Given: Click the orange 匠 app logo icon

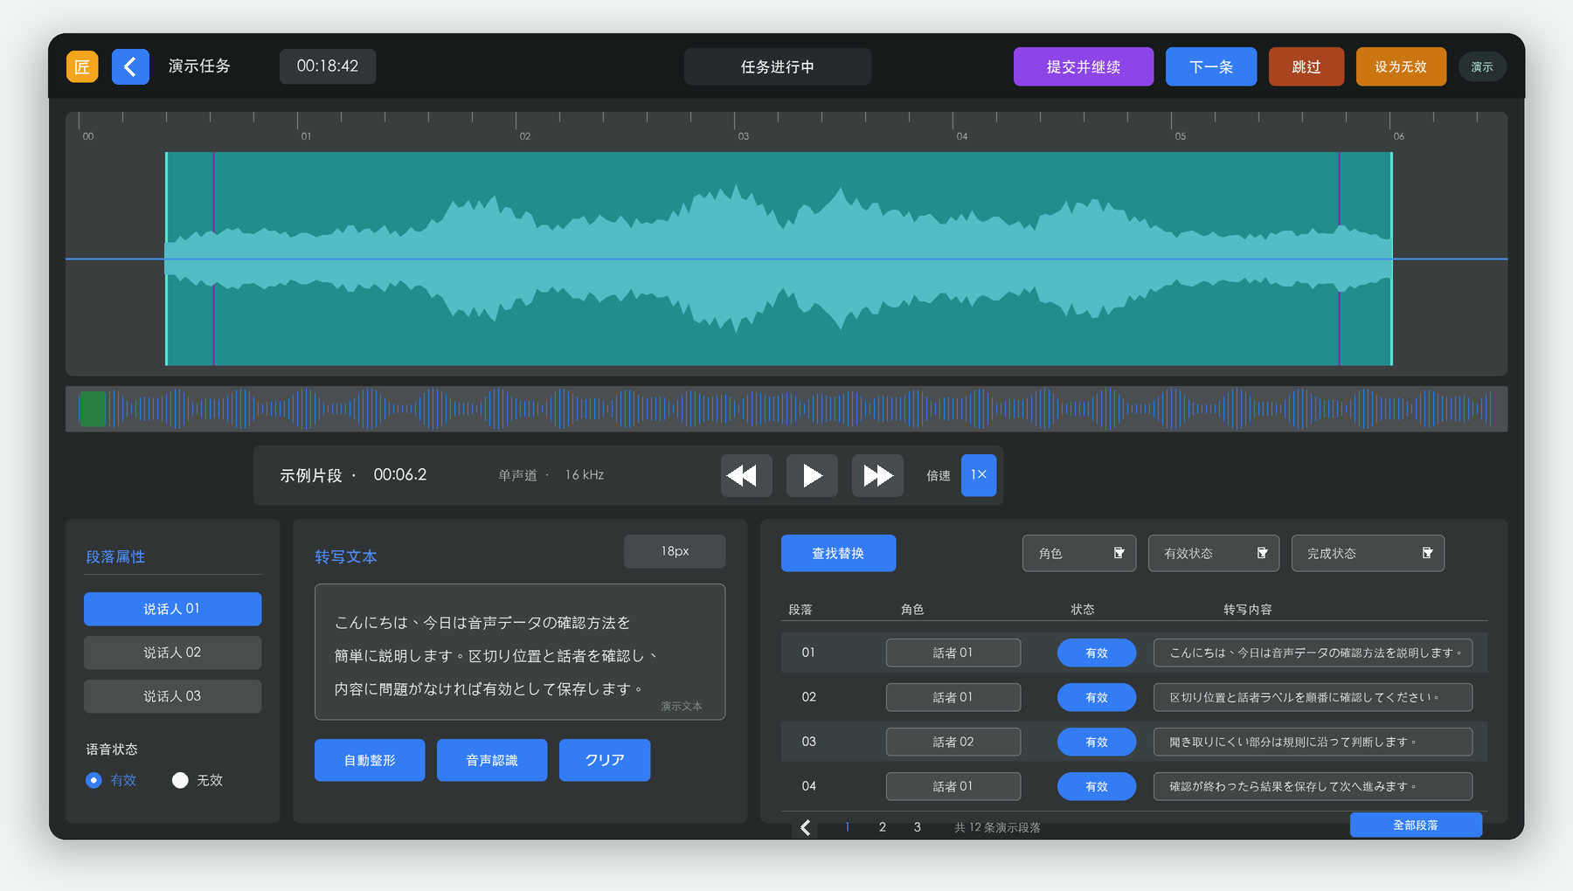Looking at the screenshot, I should click(x=82, y=66).
